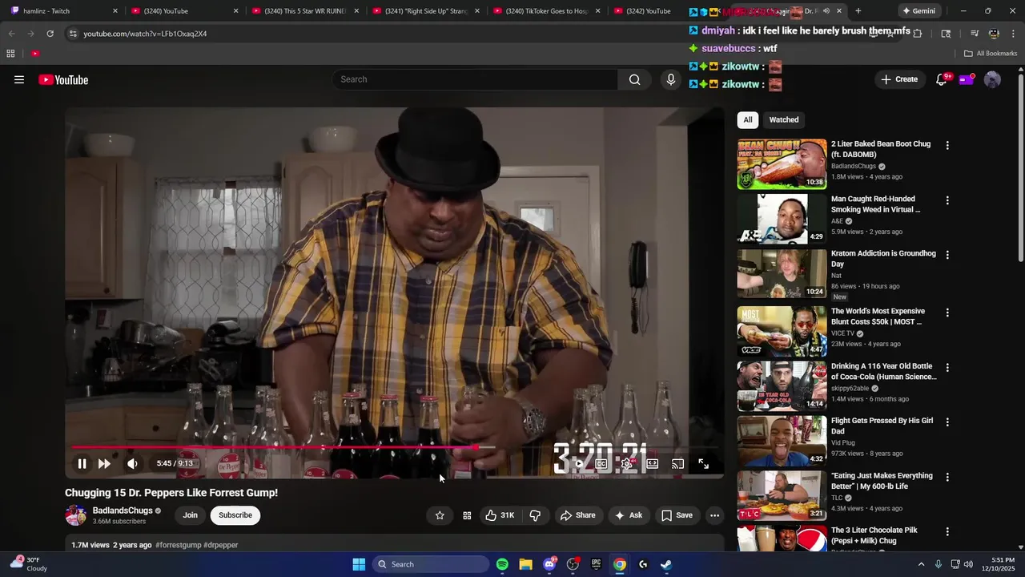The height and width of the screenshot is (577, 1025).
Task: Open options for Baked Bean Boot Chug
Action: coord(947,146)
